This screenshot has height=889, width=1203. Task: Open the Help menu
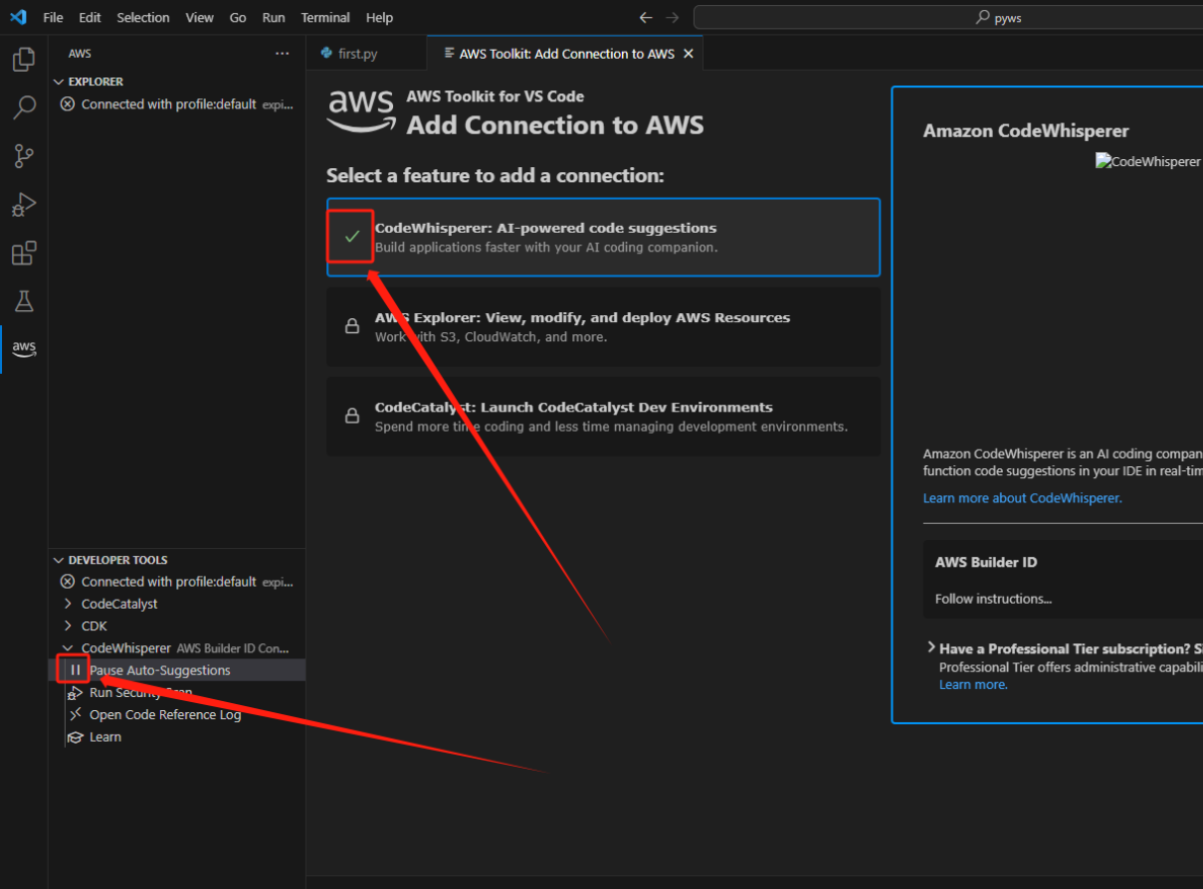click(x=379, y=17)
